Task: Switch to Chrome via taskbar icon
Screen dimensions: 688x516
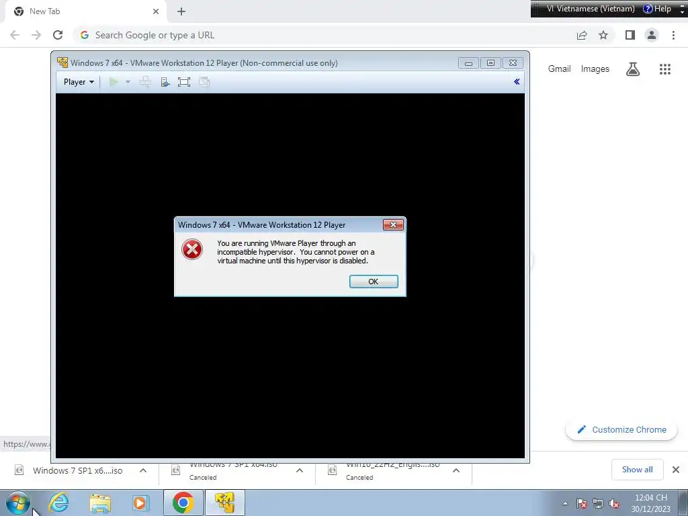Action: [x=183, y=503]
